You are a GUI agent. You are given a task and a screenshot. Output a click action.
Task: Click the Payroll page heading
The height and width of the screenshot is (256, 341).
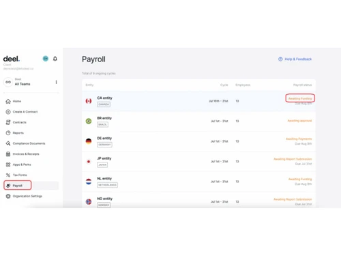tap(93, 59)
